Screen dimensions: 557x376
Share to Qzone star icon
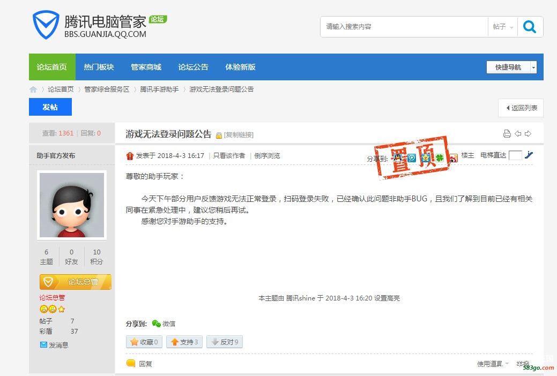426,157
